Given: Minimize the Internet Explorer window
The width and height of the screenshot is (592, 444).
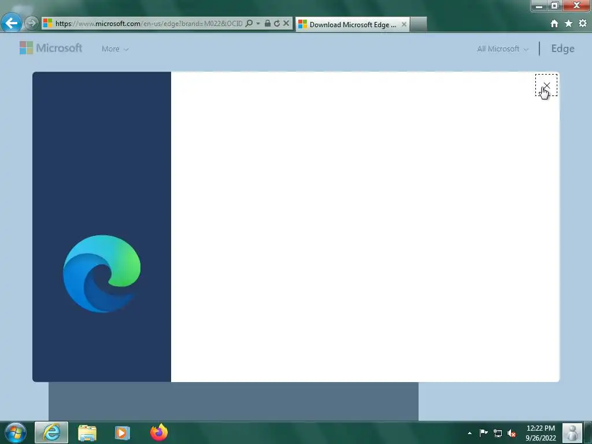Looking at the screenshot, I should click(539, 6).
